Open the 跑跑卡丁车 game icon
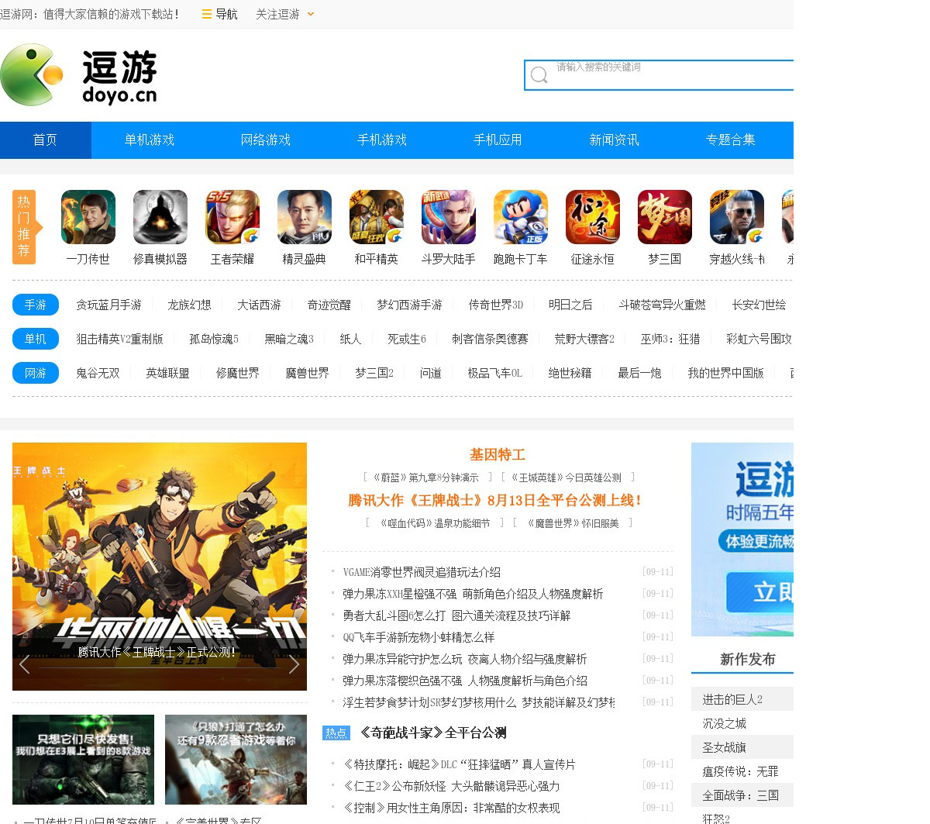The height and width of the screenshot is (824, 930). tap(521, 217)
